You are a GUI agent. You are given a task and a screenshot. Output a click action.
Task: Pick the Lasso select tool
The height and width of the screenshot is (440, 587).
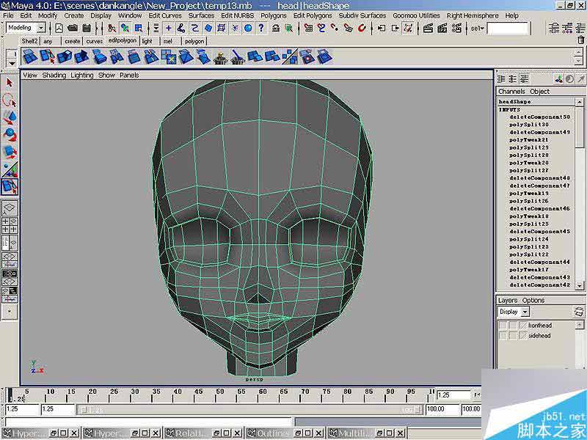coord(10,100)
